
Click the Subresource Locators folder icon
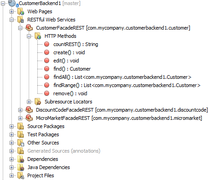point(38,102)
